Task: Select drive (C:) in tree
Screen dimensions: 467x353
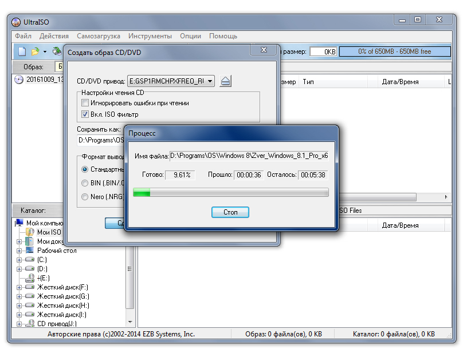Action: 42,260
